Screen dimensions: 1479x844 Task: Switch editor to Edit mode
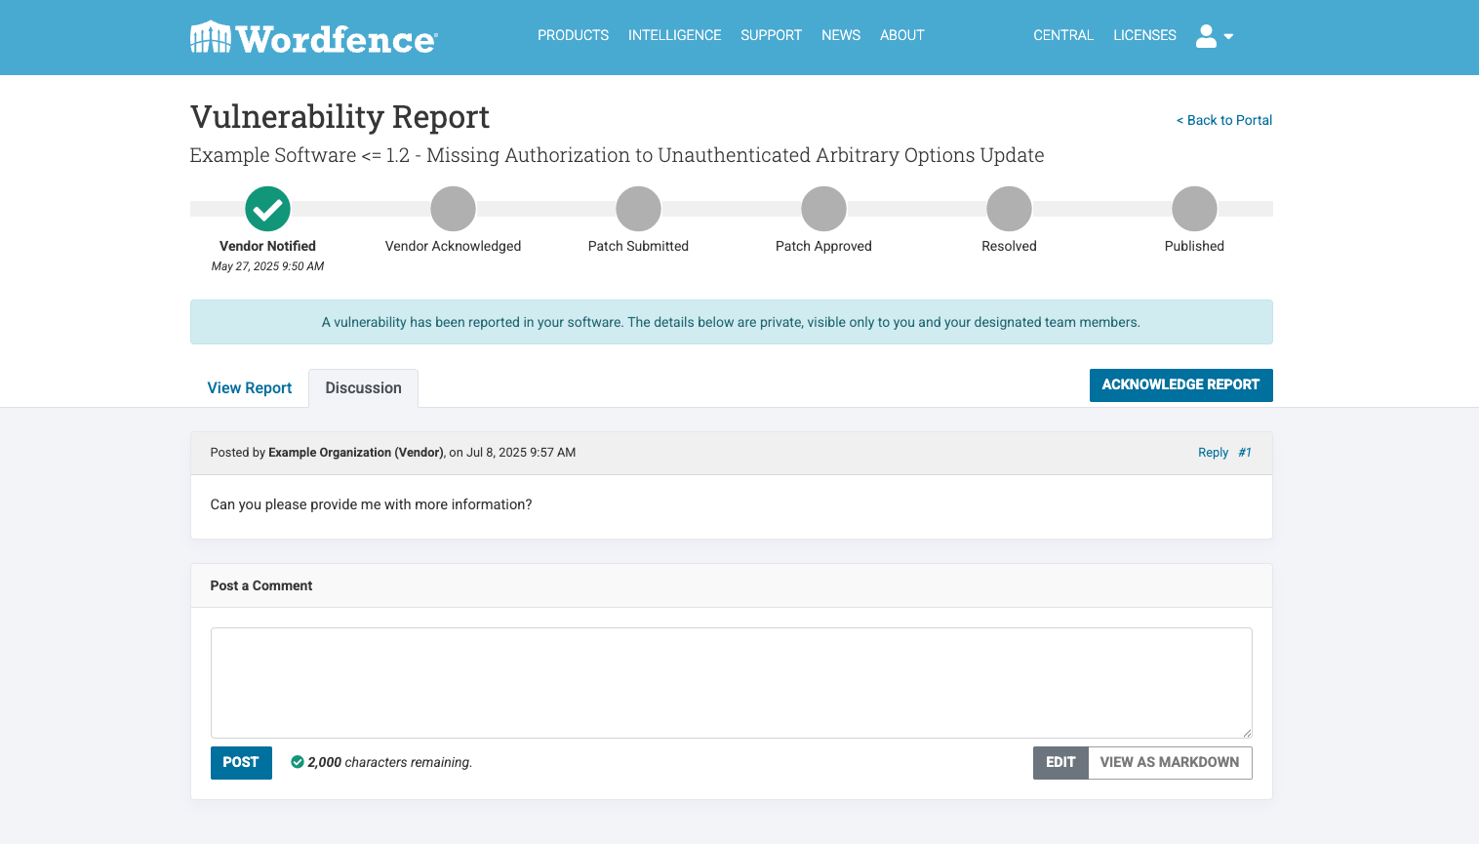[1060, 763]
